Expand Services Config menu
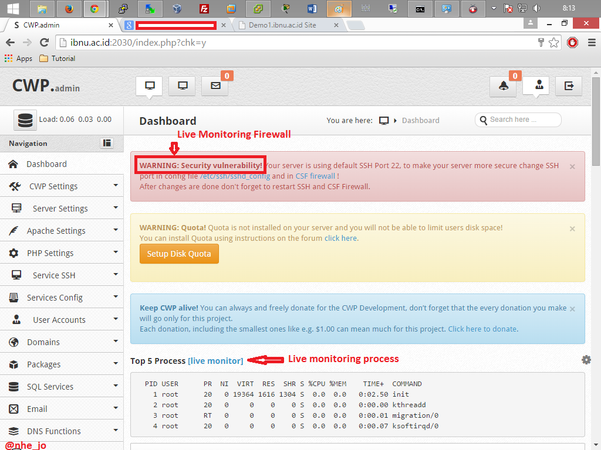Viewport: 601px width, 450px height. click(x=62, y=297)
